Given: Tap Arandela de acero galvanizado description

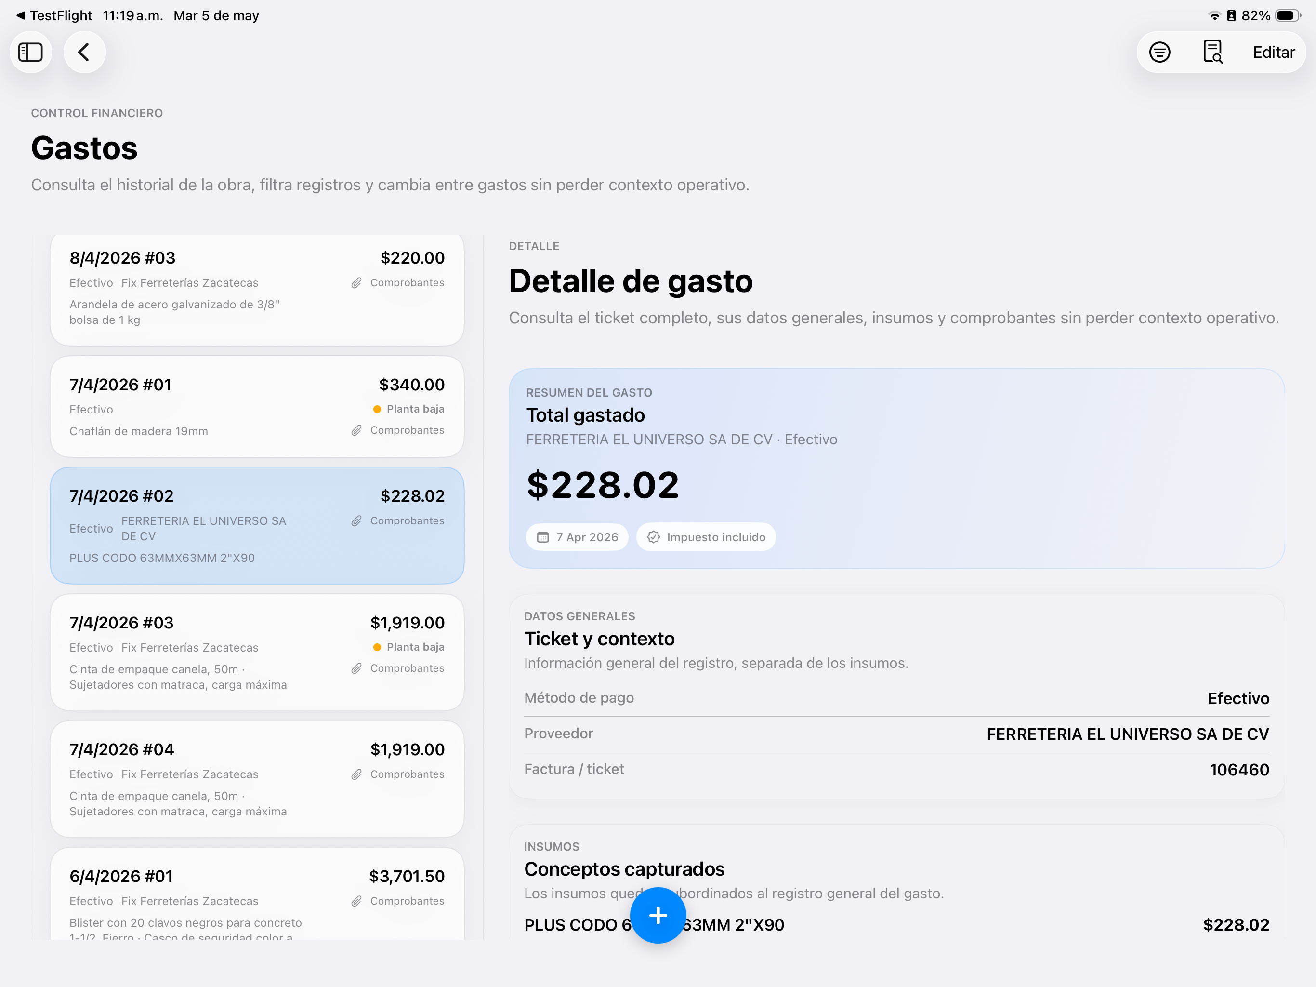Looking at the screenshot, I should [174, 312].
